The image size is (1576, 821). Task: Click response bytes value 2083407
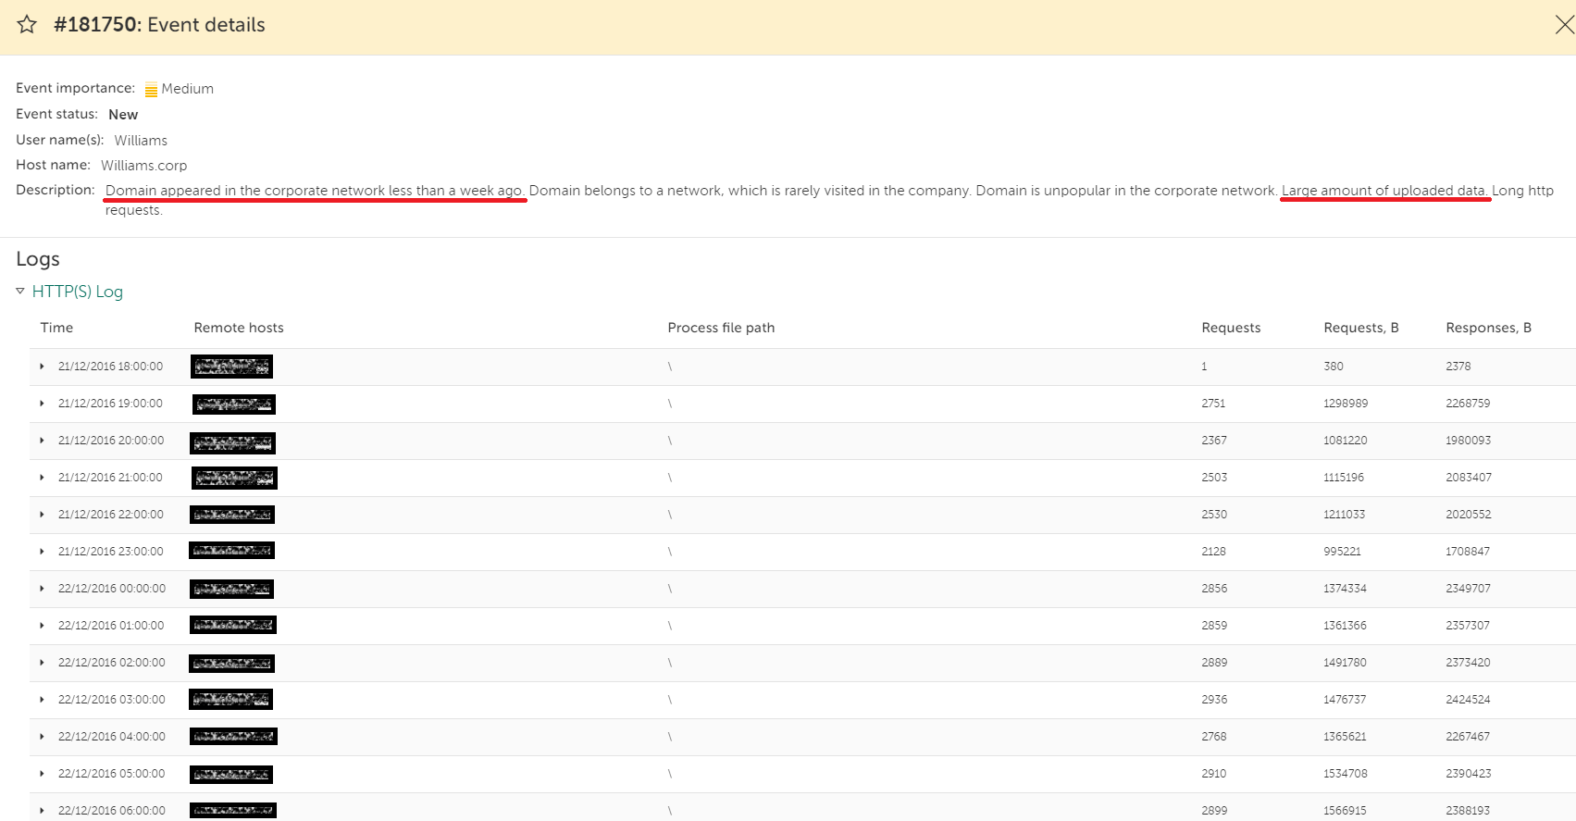[x=1469, y=478]
